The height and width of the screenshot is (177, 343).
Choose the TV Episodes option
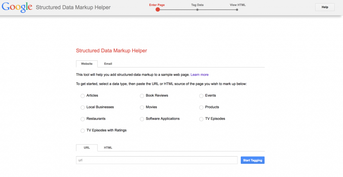(x=201, y=119)
